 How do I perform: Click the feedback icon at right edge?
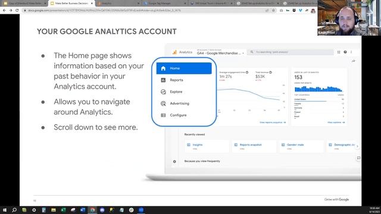(x=358, y=158)
